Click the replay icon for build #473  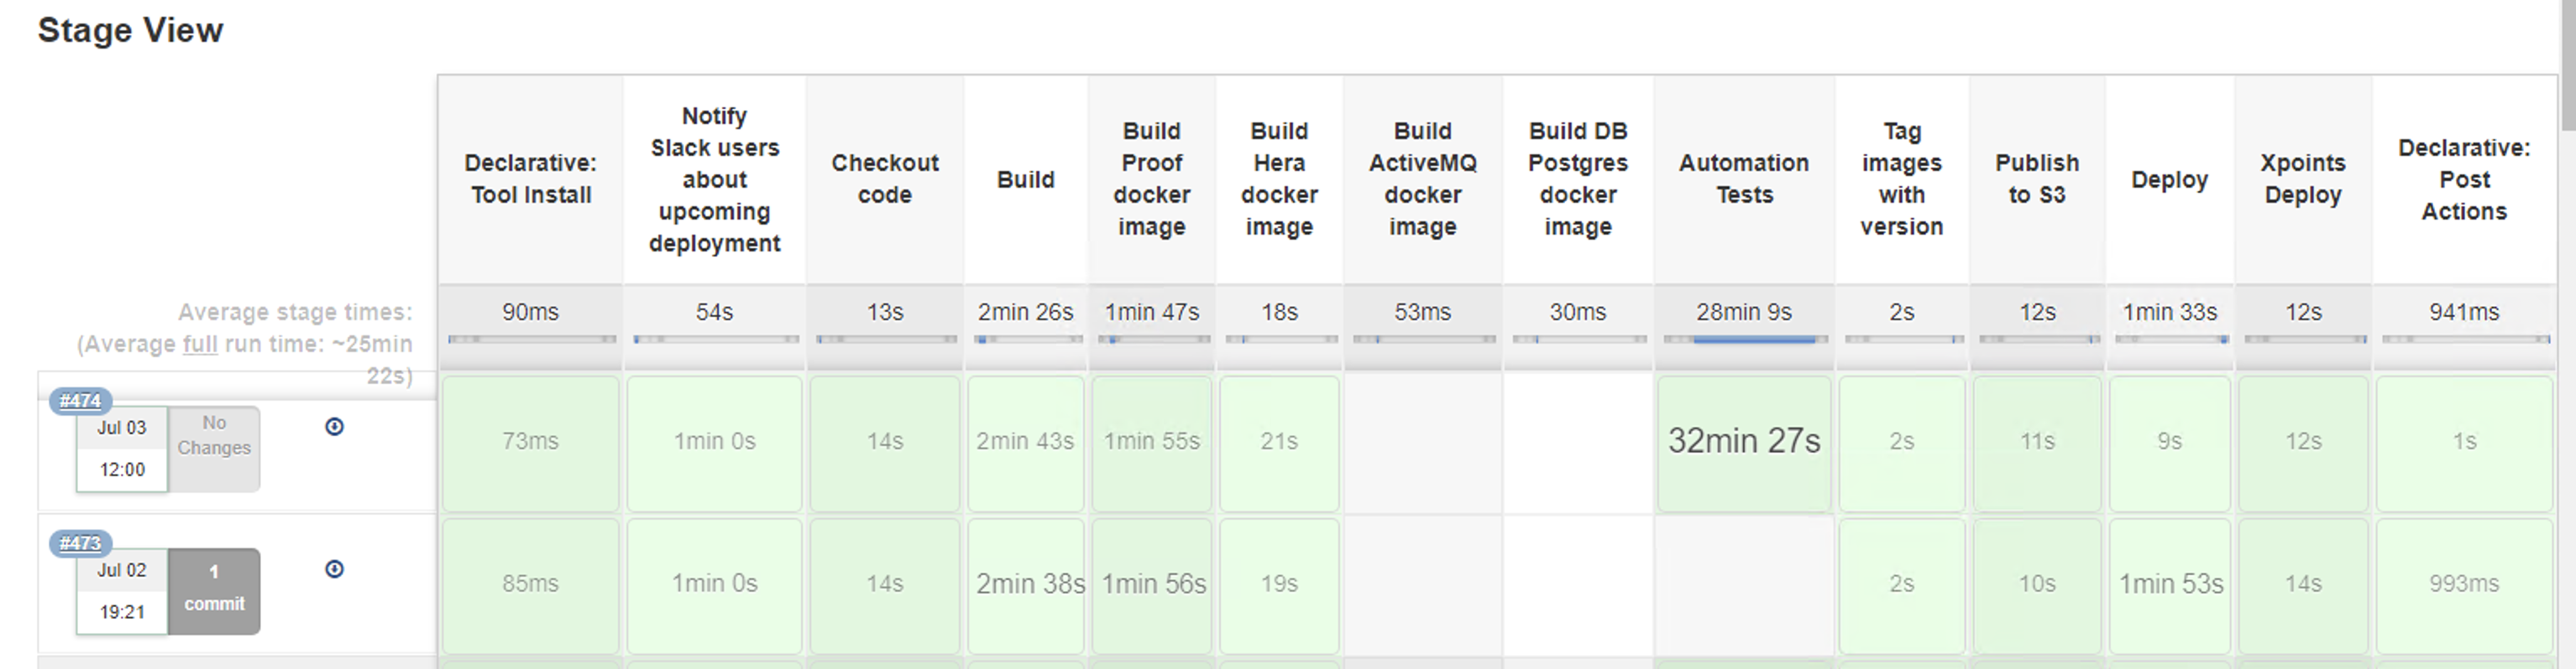(335, 569)
